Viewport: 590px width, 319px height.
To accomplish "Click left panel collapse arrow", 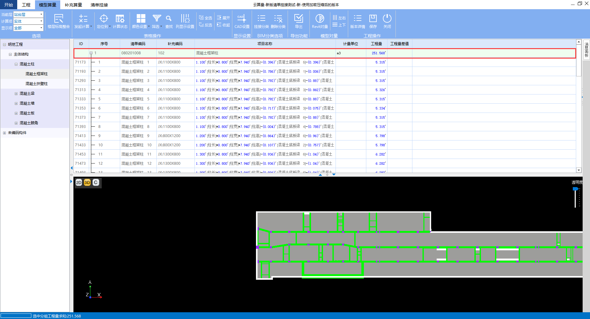I will coord(72,168).
